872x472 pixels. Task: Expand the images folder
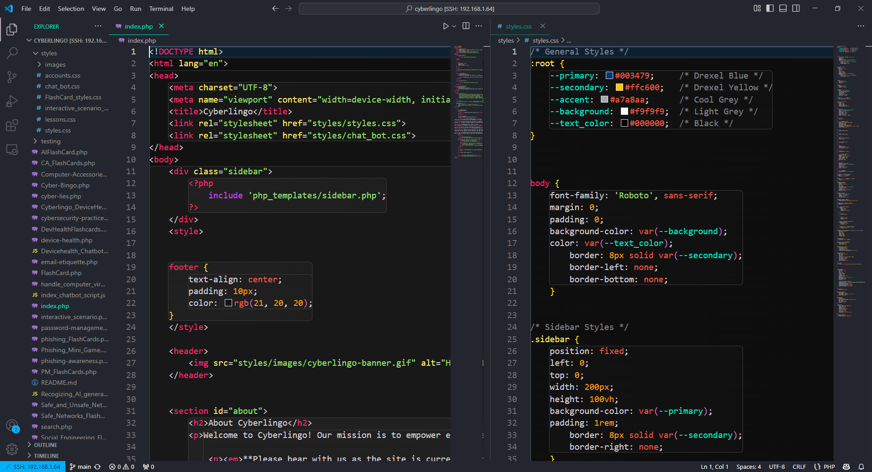click(68, 64)
